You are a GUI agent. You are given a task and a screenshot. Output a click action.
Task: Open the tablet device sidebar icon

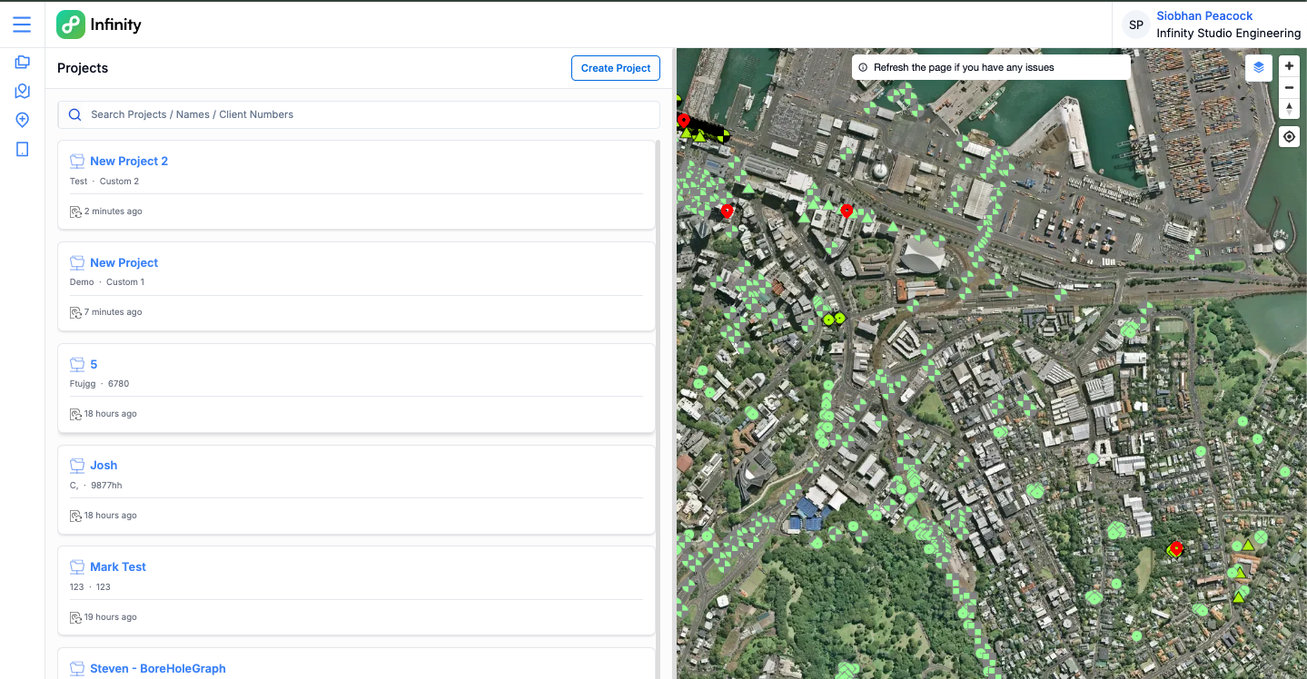[22, 149]
